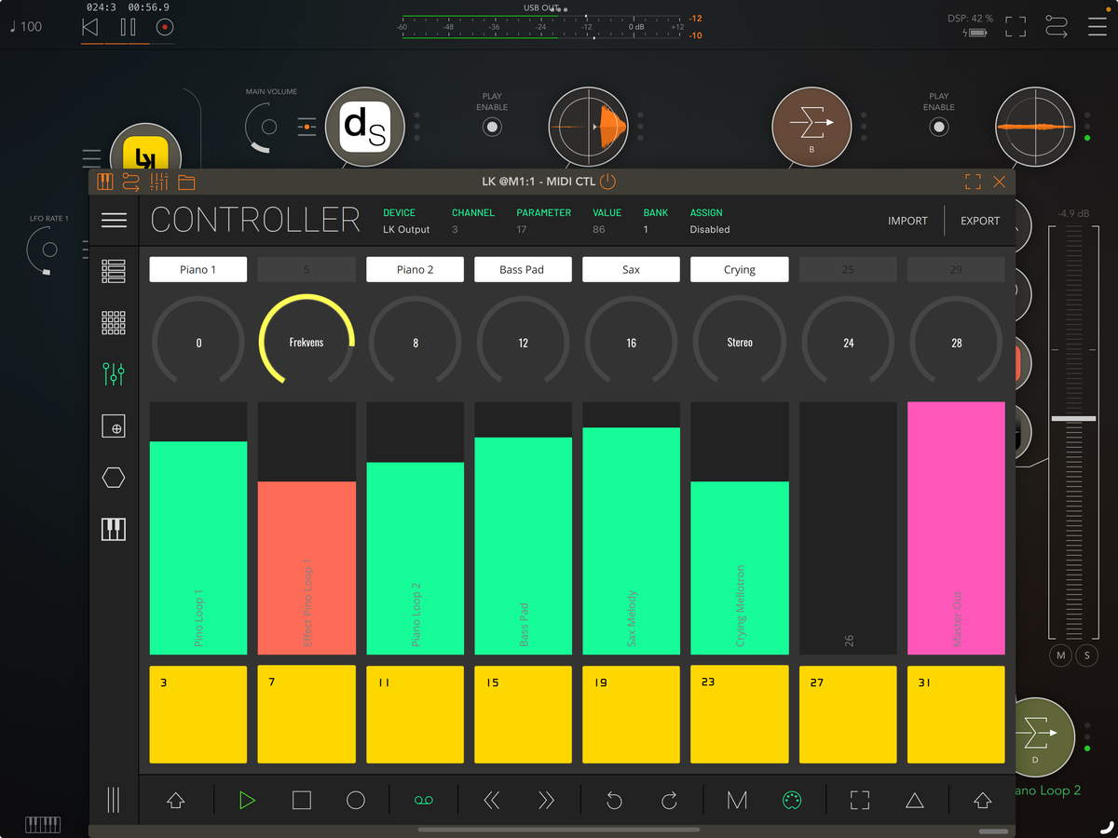Open the XY pad view in sidebar
The image size is (1118, 838).
[x=114, y=426]
